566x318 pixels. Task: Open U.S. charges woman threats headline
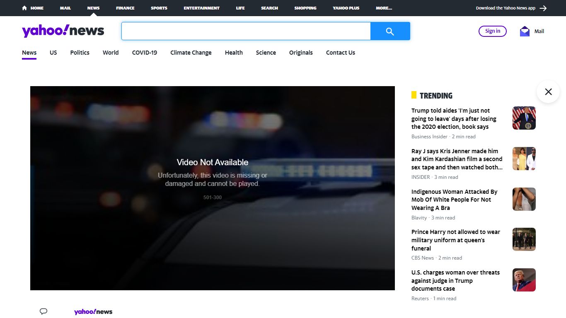[x=455, y=281]
